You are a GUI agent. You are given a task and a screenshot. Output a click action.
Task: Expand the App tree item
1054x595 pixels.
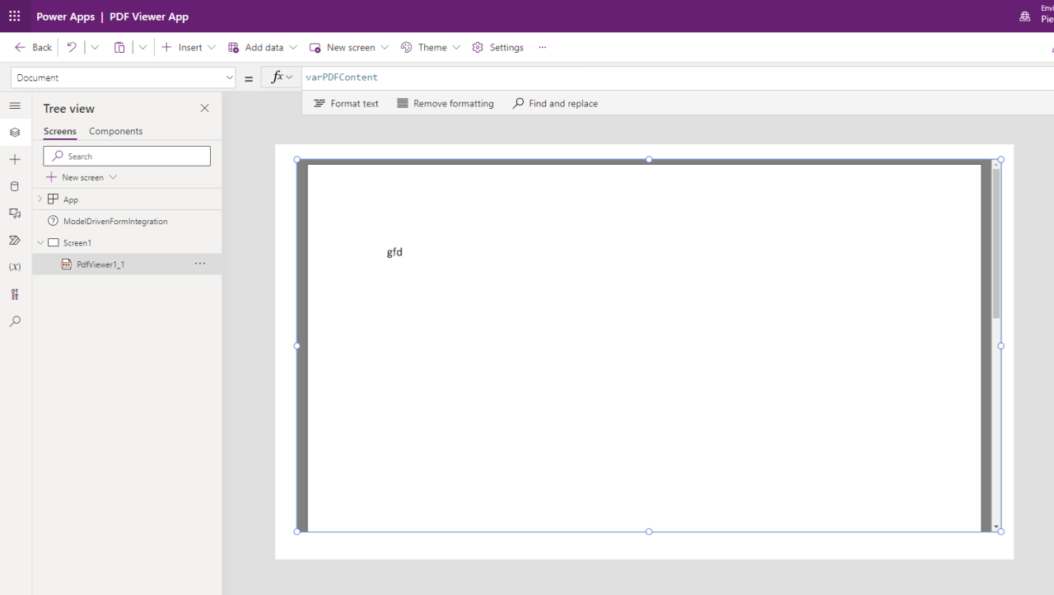tap(40, 199)
